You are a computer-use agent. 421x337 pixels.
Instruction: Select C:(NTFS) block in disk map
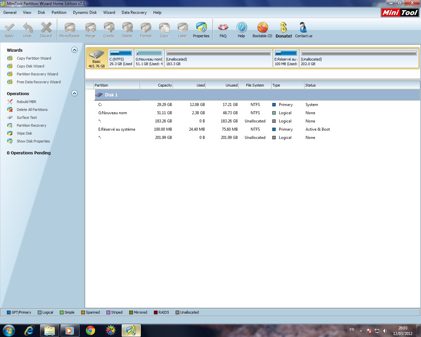click(x=121, y=58)
